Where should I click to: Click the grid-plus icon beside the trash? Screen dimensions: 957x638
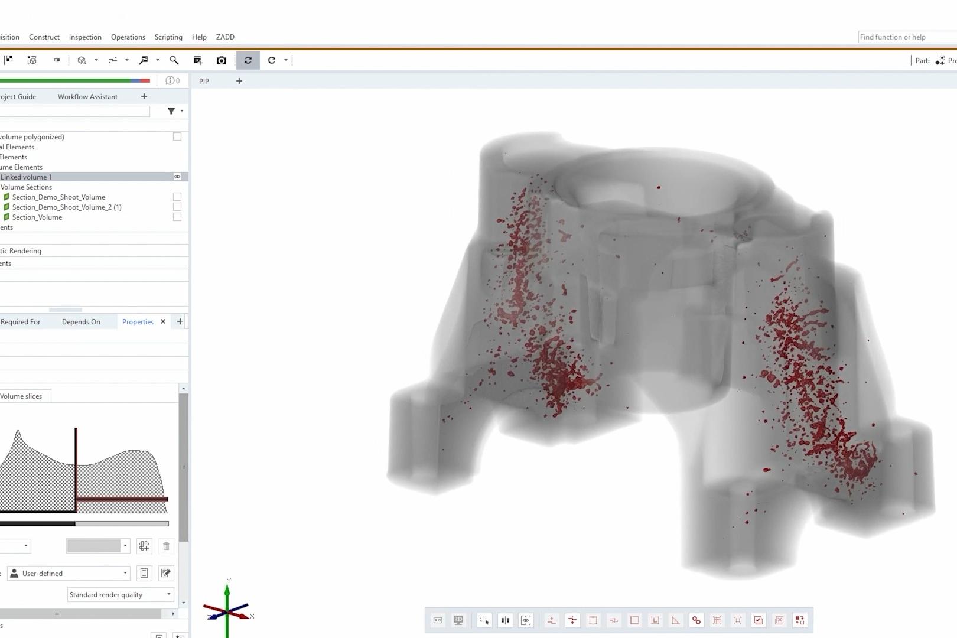tap(144, 546)
